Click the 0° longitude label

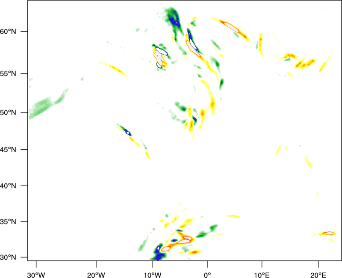point(207,275)
